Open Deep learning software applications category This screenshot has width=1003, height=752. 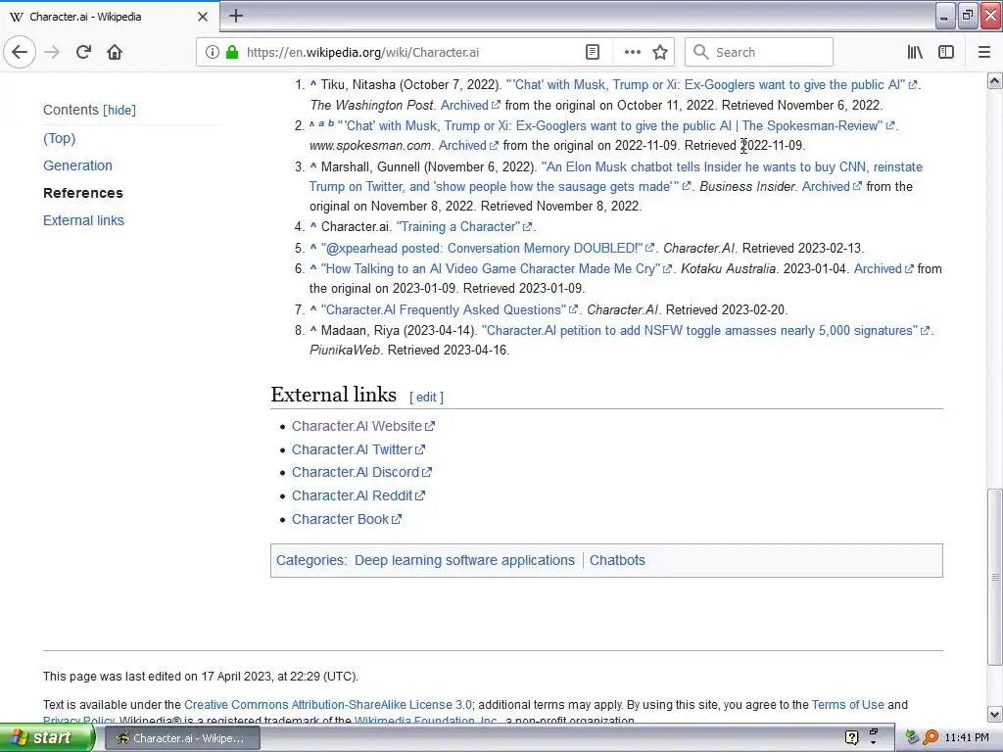pyautogui.click(x=464, y=560)
